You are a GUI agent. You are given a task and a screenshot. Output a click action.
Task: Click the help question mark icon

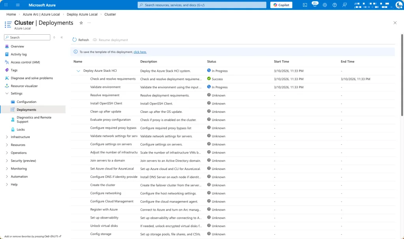[x=335, y=5]
